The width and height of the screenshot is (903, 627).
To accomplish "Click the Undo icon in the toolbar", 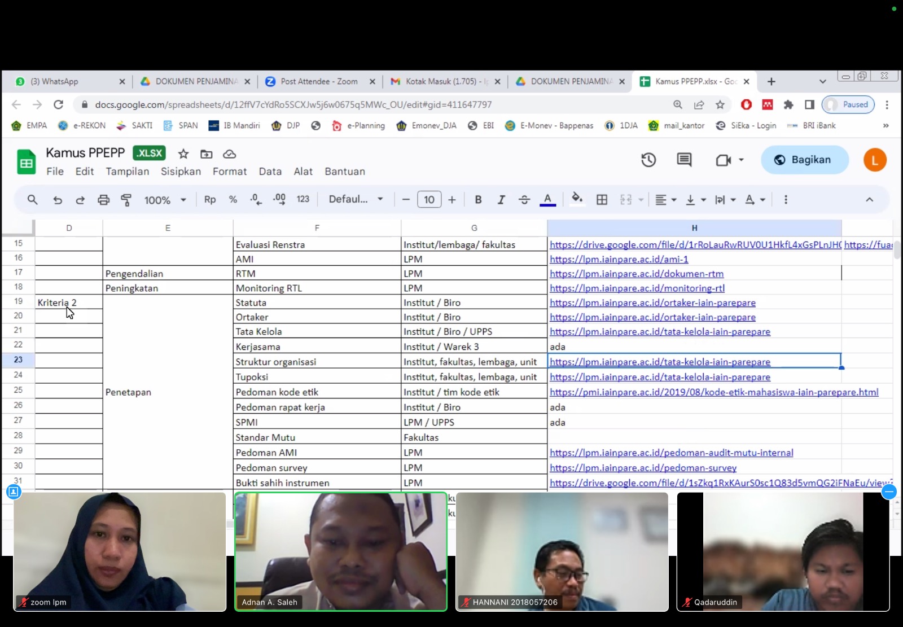I will pyautogui.click(x=58, y=200).
